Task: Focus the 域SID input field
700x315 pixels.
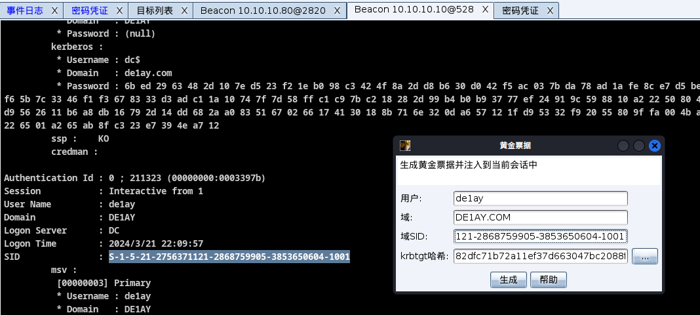Action: pyautogui.click(x=541, y=237)
